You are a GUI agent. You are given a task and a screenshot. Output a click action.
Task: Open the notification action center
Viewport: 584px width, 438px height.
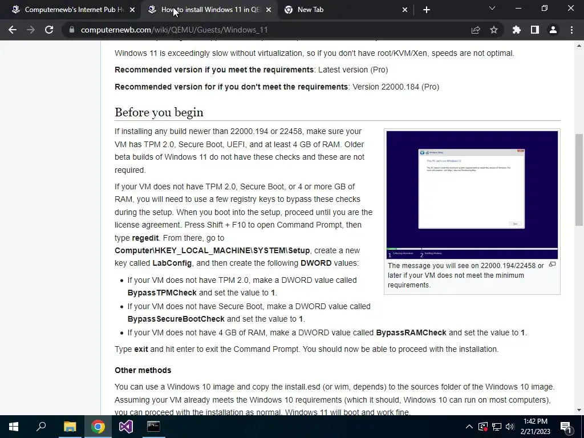(566, 427)
